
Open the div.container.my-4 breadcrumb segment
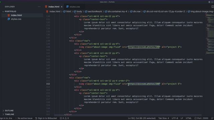point(117,12)
